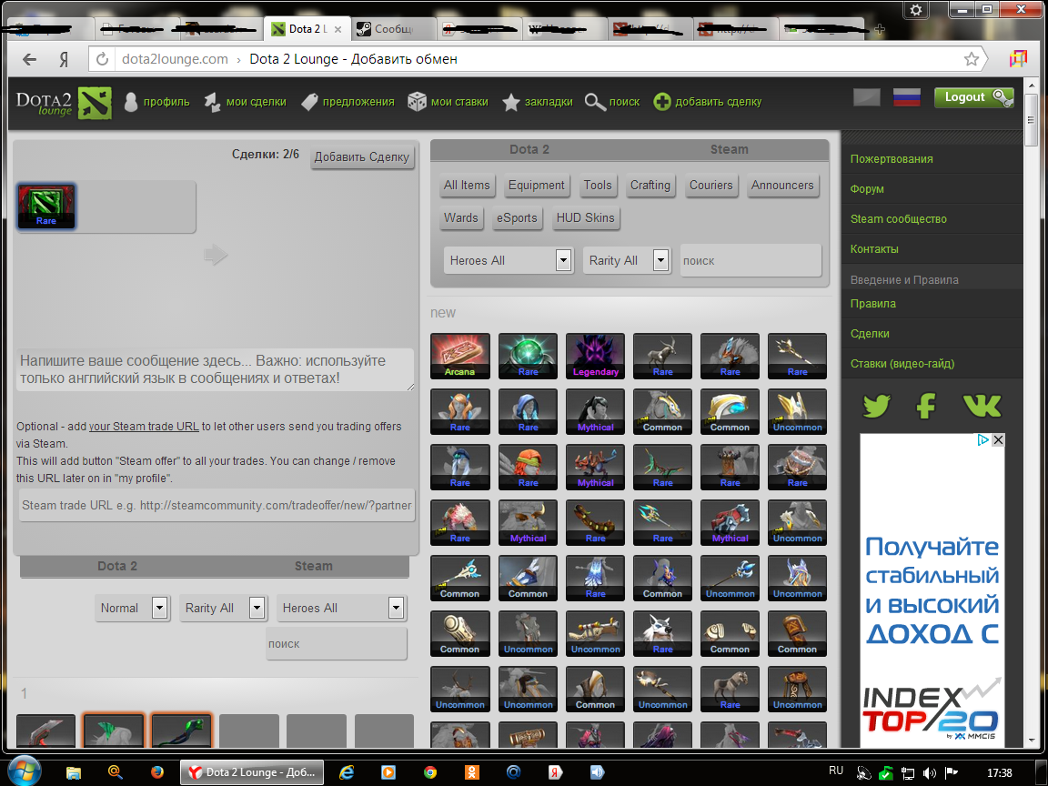
Task: Expand the Normal quality dropdown
Action: pyautogui.click(x=132, y=609)
